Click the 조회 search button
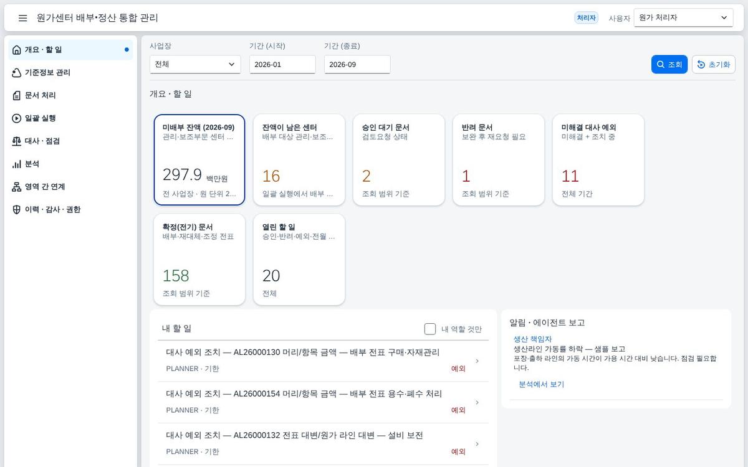This screenshot has height=467, width=748. click(669, 65)
